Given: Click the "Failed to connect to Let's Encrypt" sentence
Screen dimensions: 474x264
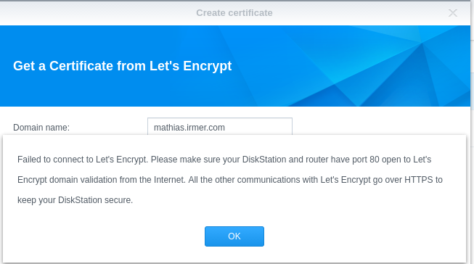Looking at the screenshot, I should pyautogui.click(x=83, y=160).
